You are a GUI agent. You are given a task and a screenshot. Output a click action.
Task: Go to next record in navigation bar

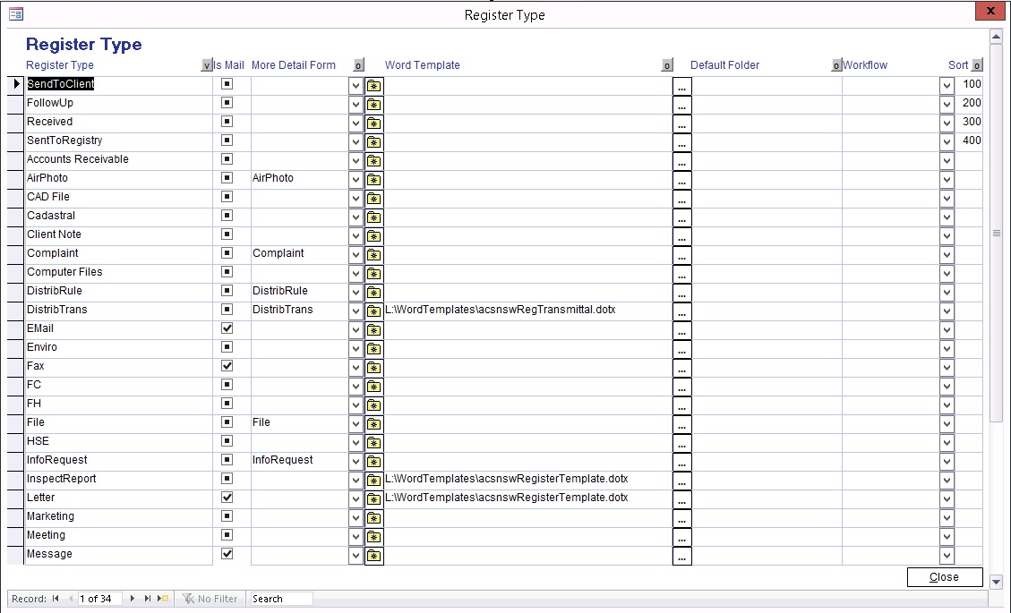[x=133, y=599]
